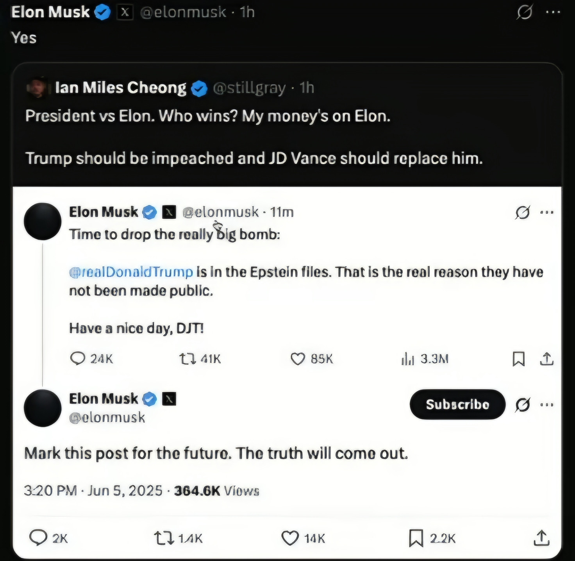Viewport: 575px width, 561px height.
Task: View analytics showing 3.3M views
Action: (408, 359)
